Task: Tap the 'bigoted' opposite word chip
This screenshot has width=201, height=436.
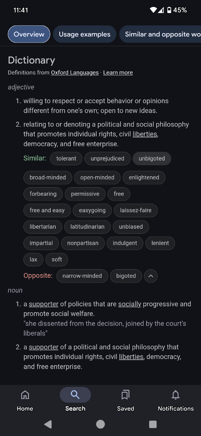Action: tap(126, 276)
